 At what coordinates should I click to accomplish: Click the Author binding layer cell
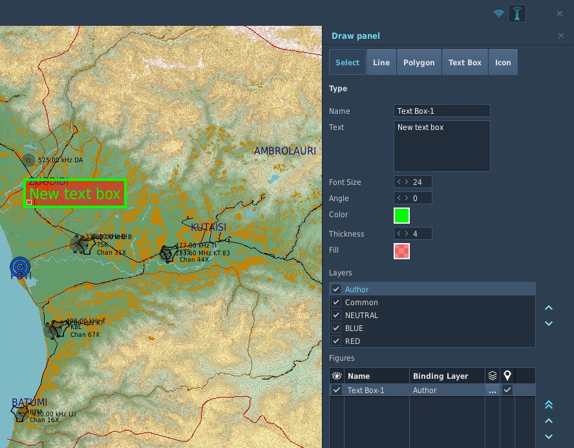[x=447, y=390]
